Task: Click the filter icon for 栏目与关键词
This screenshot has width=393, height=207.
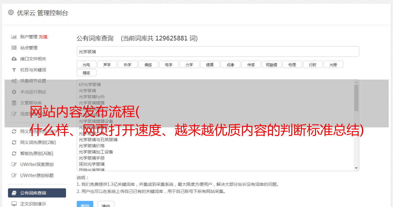Action: (x=14, y=70)
